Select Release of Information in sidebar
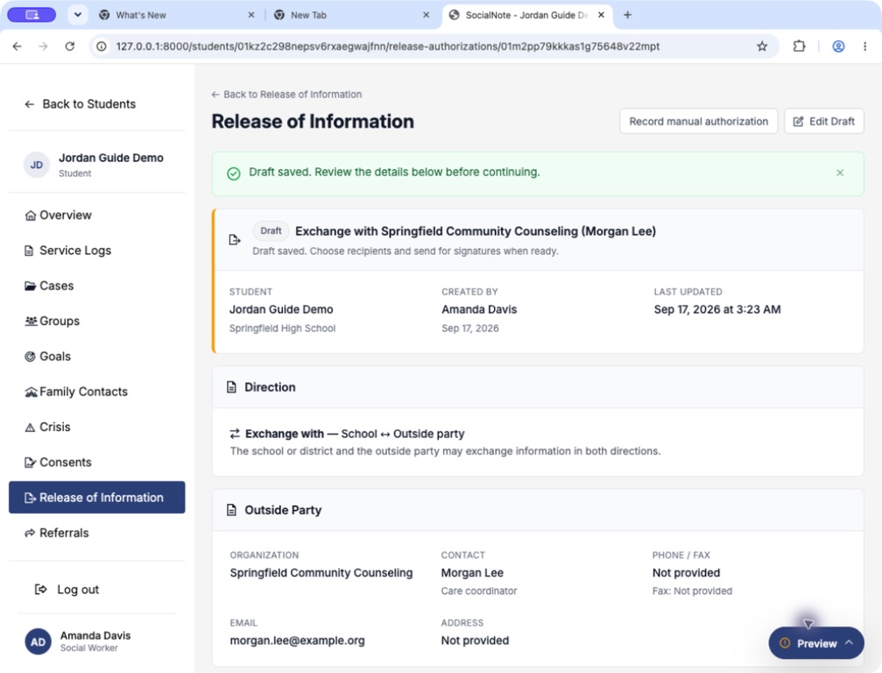 96,498
